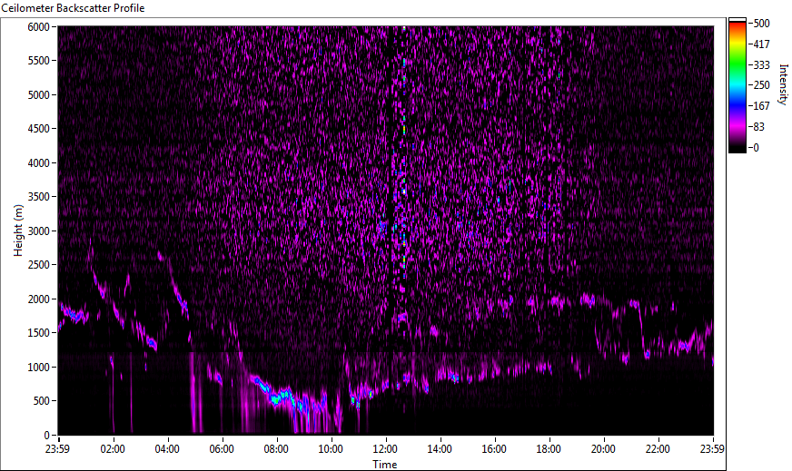Click the 167 intensity scale label
This screenshot has width=792, height=471.
762,106
